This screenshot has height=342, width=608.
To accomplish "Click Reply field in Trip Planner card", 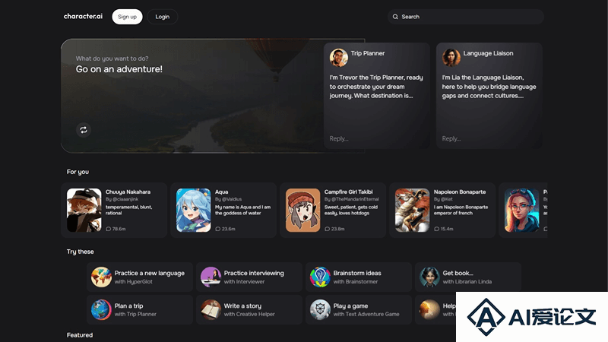I will (339, 138).
